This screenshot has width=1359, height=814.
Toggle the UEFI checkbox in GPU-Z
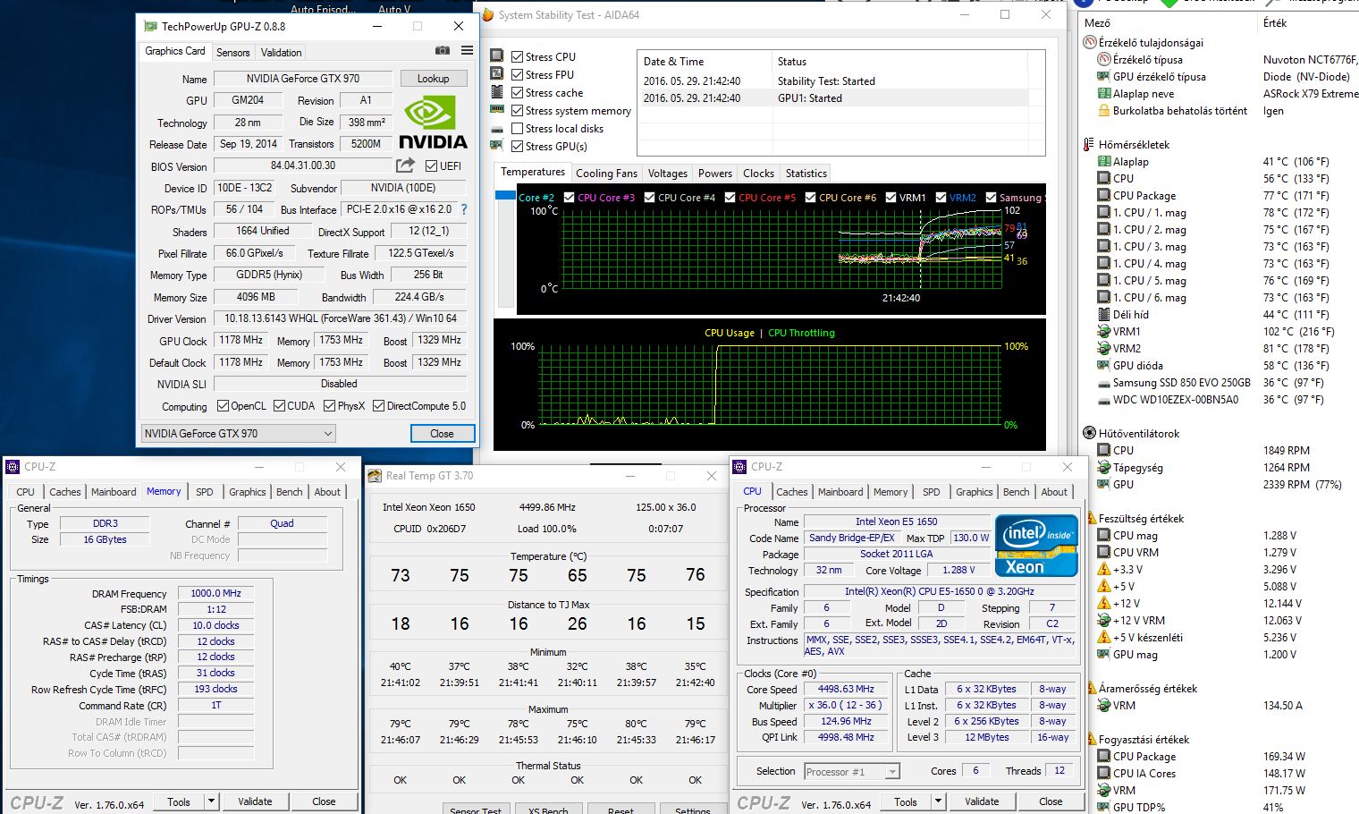[431, 165]
